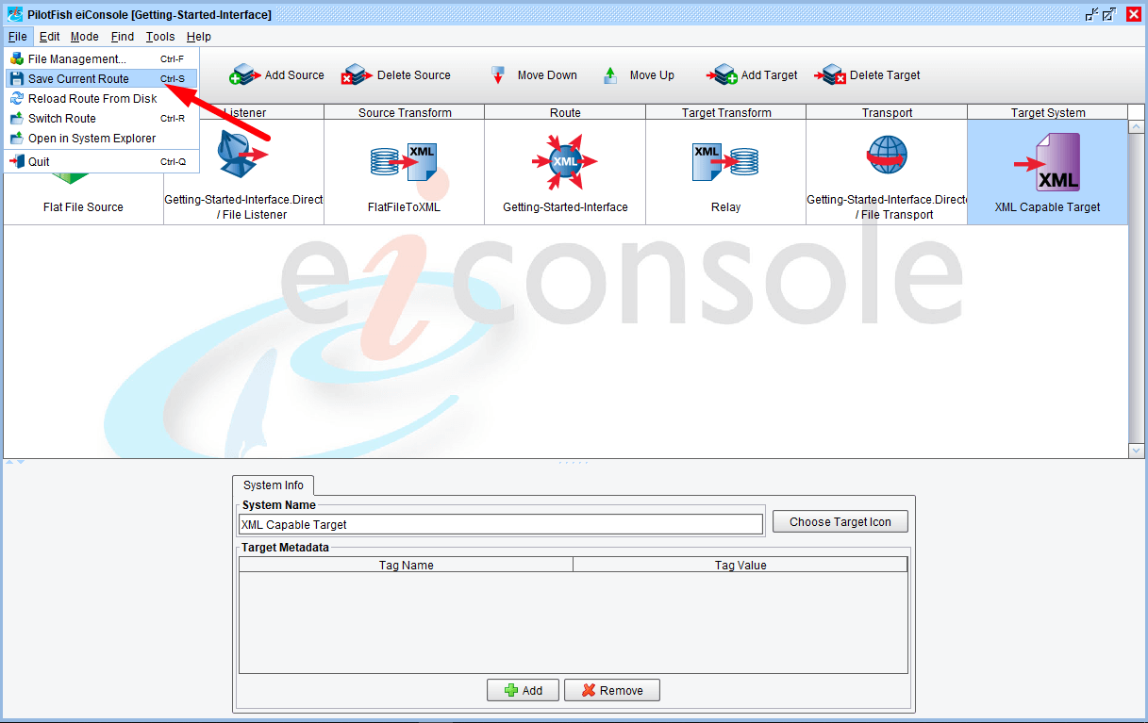The height and width of the screenshot is (723, 1148).
Task: Click the Target Transform Relay icon
Action: [x=725, y=162]
